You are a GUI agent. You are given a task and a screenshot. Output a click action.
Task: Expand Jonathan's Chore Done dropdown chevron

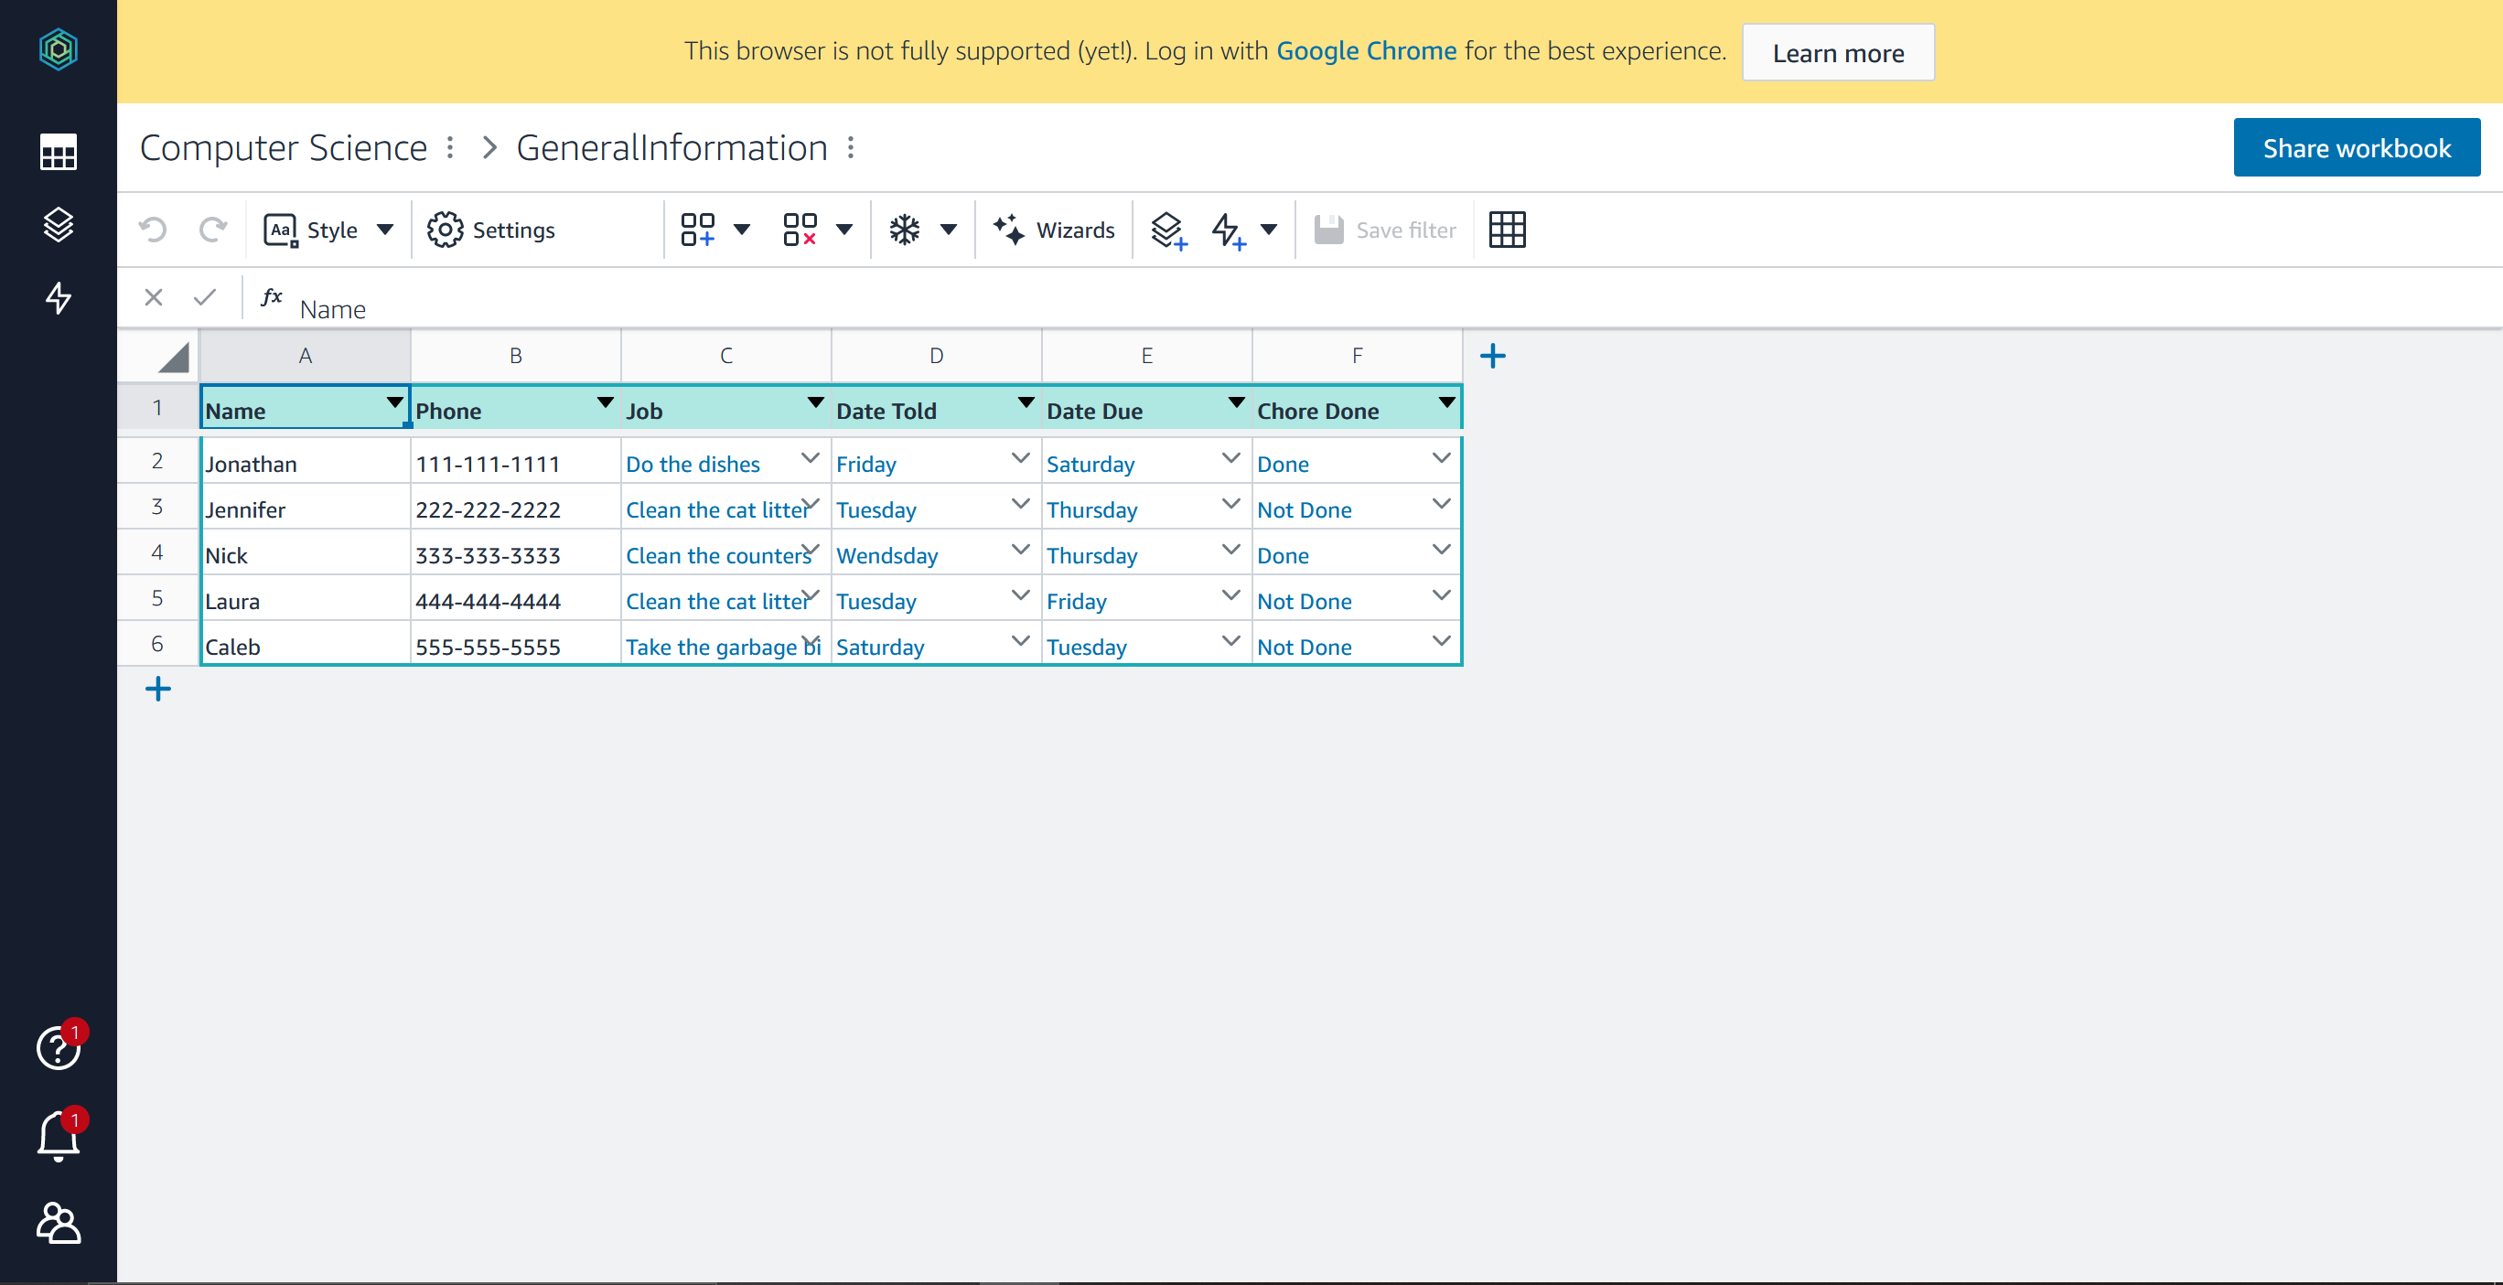(1441, 458)
